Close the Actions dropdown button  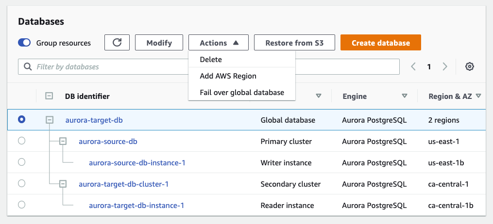[219, 43]
